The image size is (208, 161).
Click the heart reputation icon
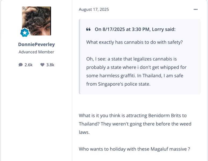(x=42, y=65)
